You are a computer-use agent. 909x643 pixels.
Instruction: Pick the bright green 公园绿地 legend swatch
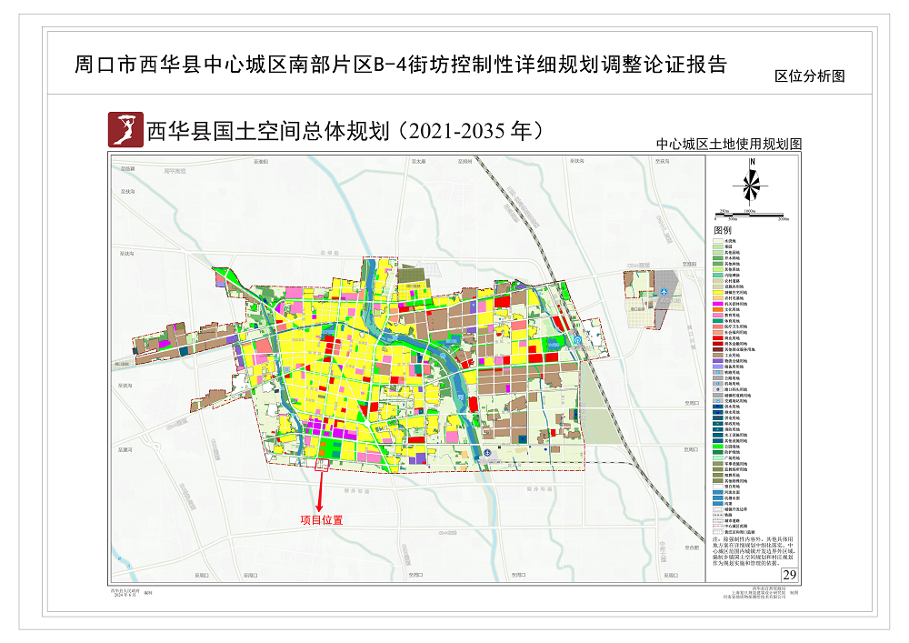click(716, 447)
